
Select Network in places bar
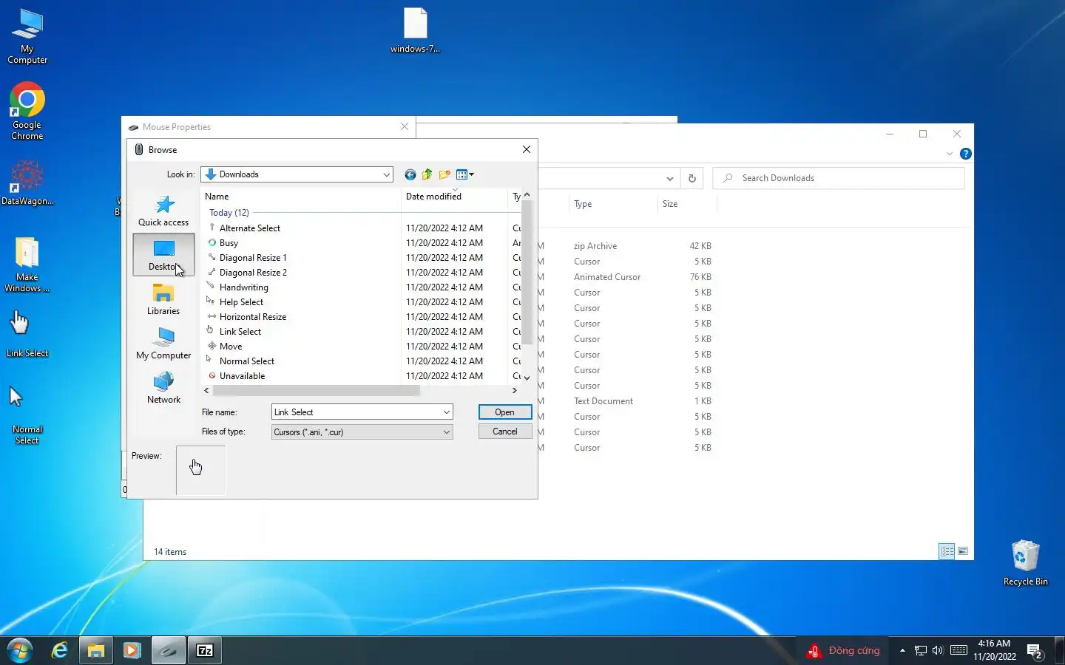pos(163,388)
